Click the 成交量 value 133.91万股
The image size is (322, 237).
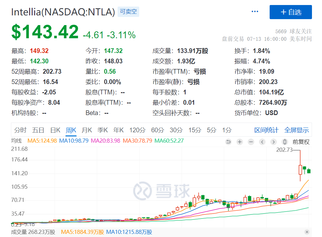pyautogui.click(x=193, y=51)
